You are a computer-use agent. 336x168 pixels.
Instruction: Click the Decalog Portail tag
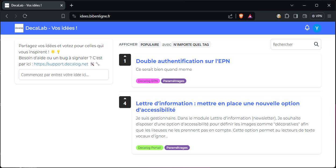[150, 148]
